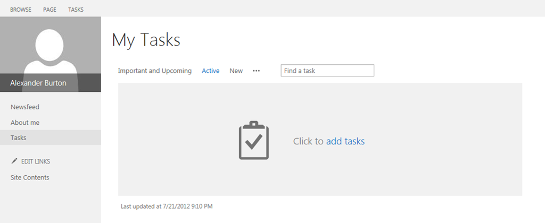
Task: Open the ellipsis more views menu
Action: point(257,71)
